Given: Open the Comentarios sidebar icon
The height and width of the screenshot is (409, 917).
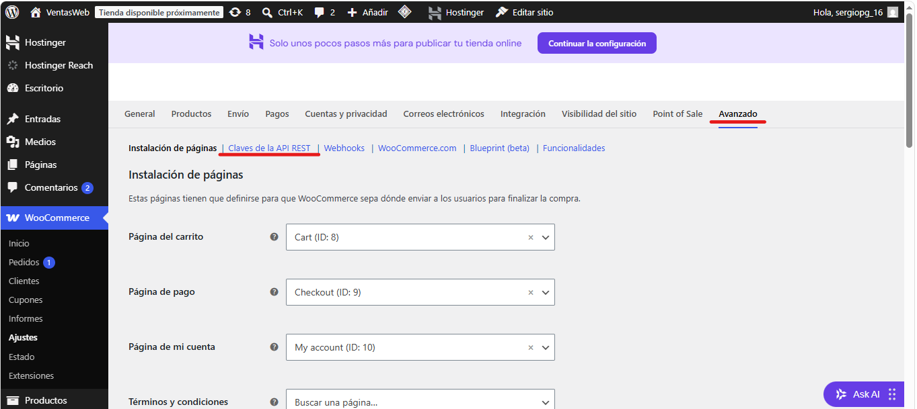Looking at the screenshot, I should [x=12, y=187].
